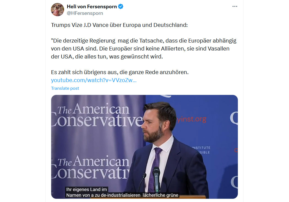Play the embedded J.D. Vance video
Image resolution: width=289 pixels, height=202 pixels.
tap(144, 147)
